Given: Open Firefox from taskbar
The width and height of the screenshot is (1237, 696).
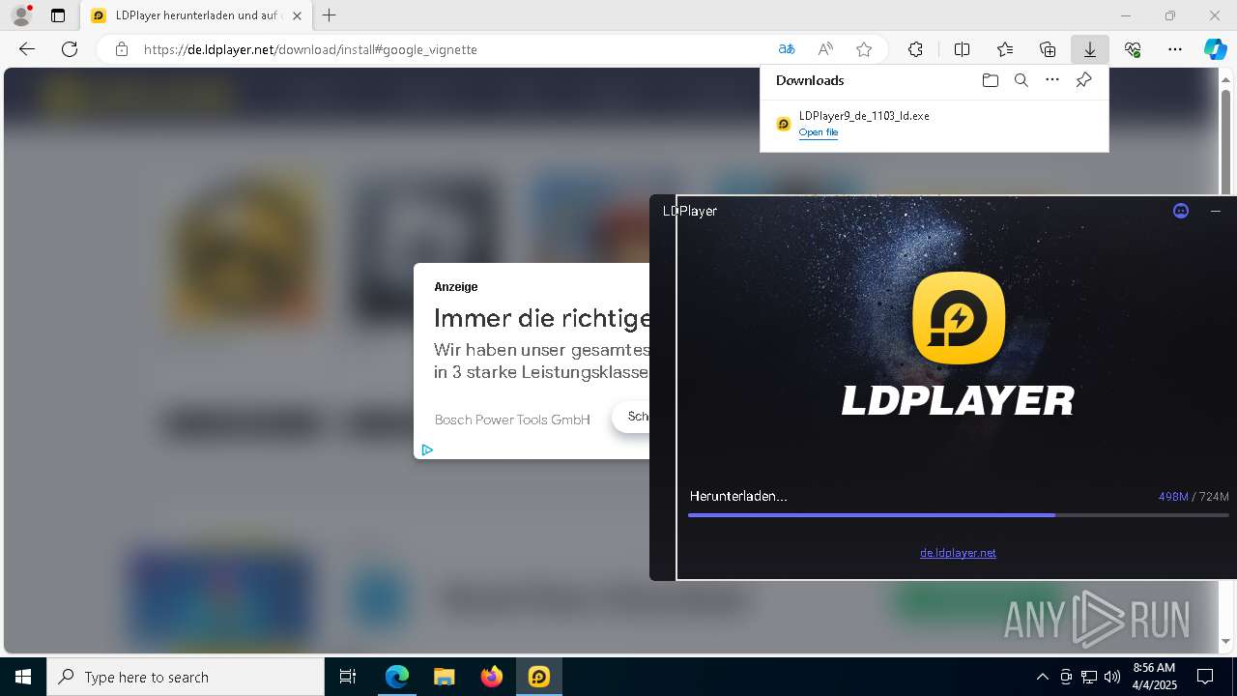Looking at the screenshot, I should pyautogui.click(x=492, y=677).
